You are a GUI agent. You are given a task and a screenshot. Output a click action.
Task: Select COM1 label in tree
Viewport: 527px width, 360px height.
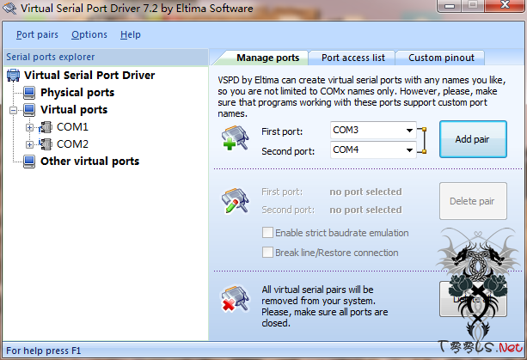point(72,127)
